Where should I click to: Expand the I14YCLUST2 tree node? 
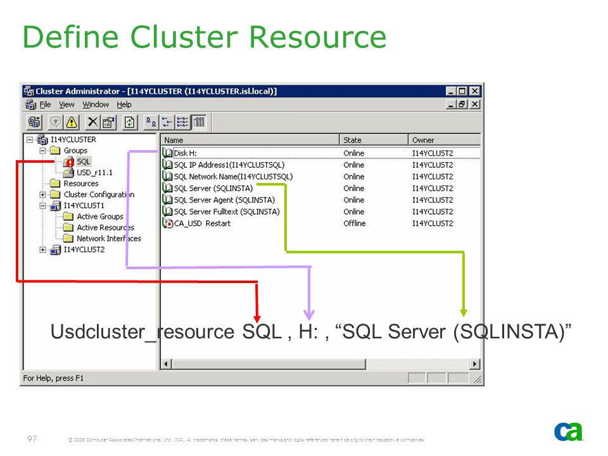pos(42,250)
